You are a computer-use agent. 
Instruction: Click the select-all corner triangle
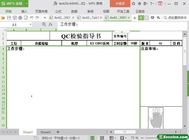[x=5, y=30]
